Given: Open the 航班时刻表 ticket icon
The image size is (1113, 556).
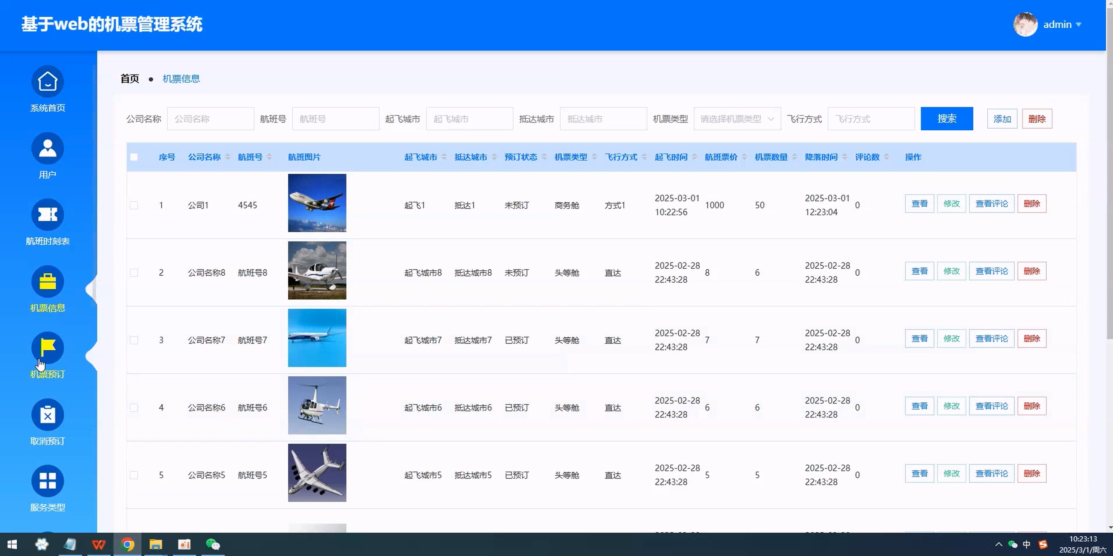Looking at the screenshot, I should (x=47, y=215).
